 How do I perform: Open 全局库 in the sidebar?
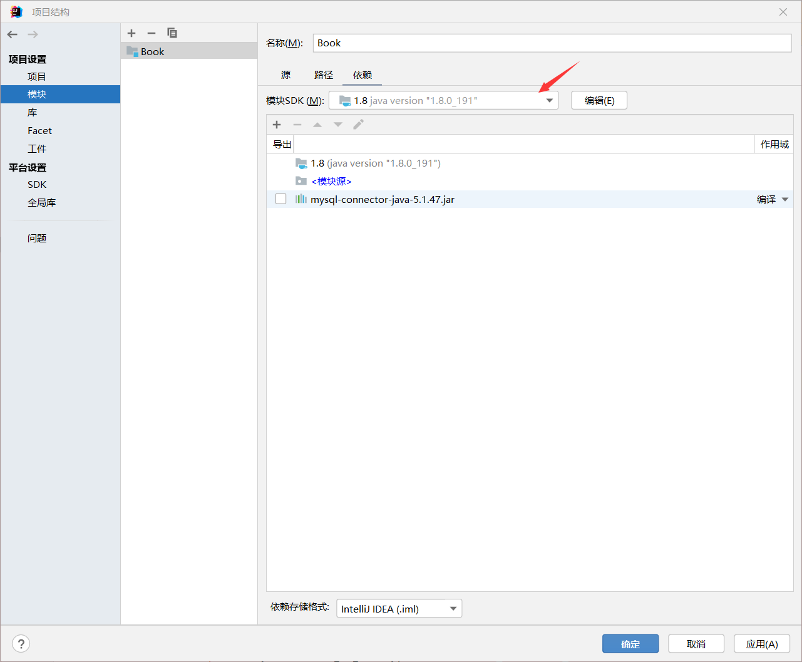tap(42, 202)
